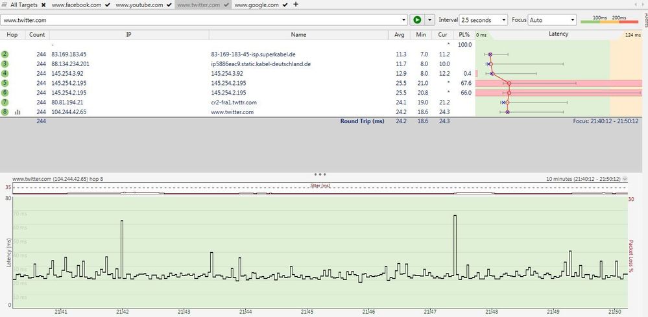Viewport: 648px width, 317px height.
Task: Click IP address 88.134.234.201
Action: tap(70, 64)
